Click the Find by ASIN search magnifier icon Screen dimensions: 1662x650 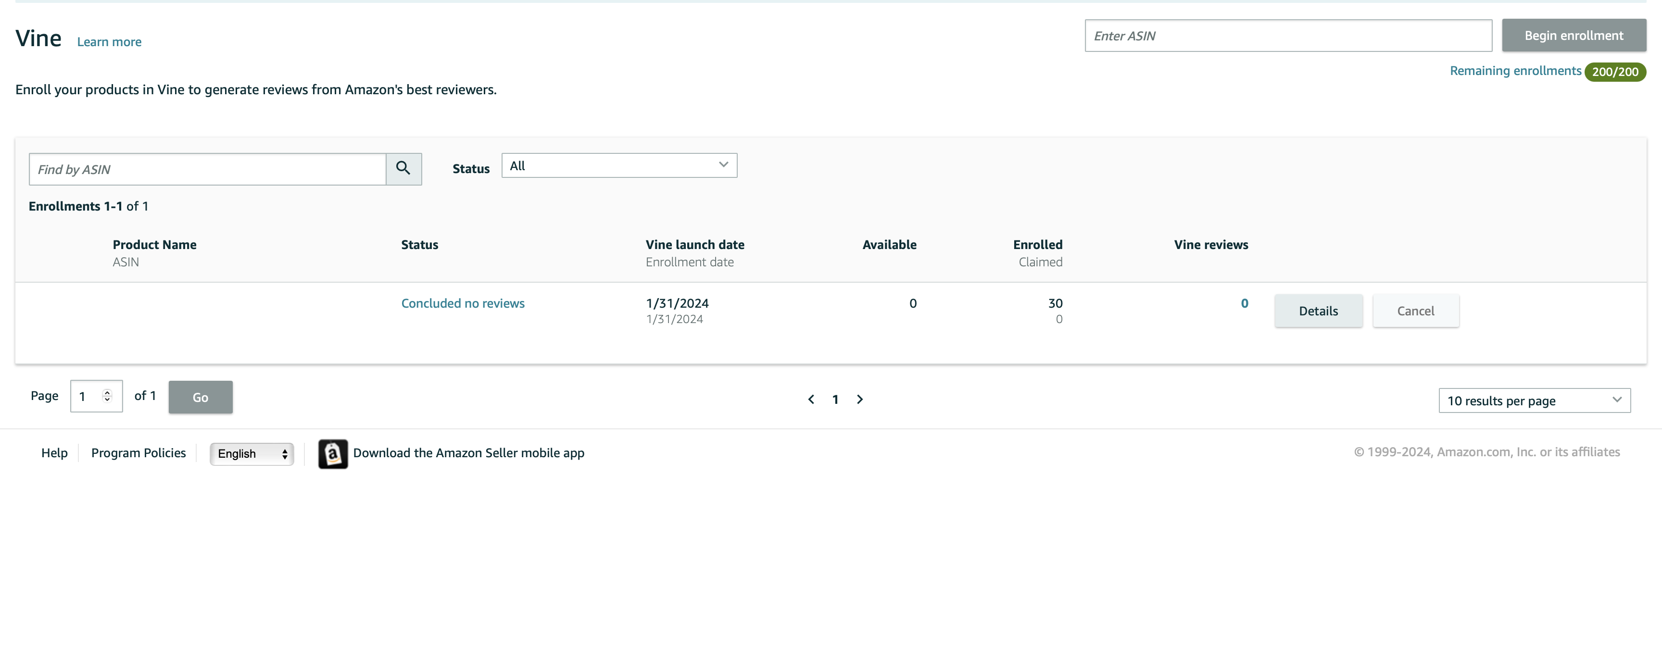coord(403,169)
